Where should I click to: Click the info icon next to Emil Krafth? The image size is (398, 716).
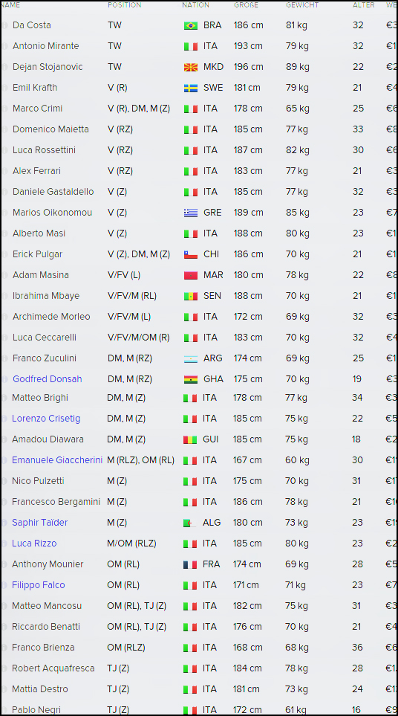tap(4, 88)
